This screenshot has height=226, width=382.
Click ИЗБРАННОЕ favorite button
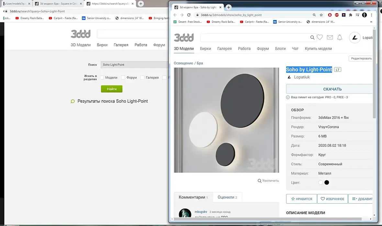click(x=332, y=199)
